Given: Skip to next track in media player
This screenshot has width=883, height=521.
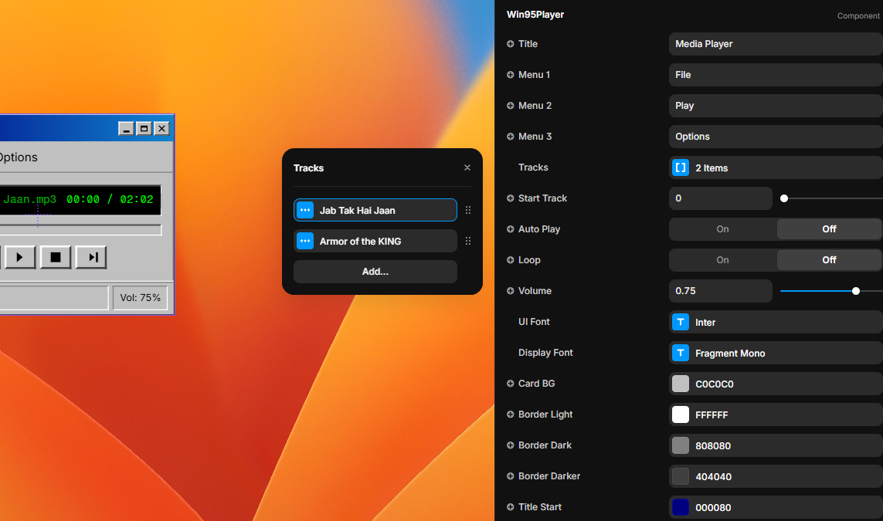Looking at the screenshot, I should point(92,257).
